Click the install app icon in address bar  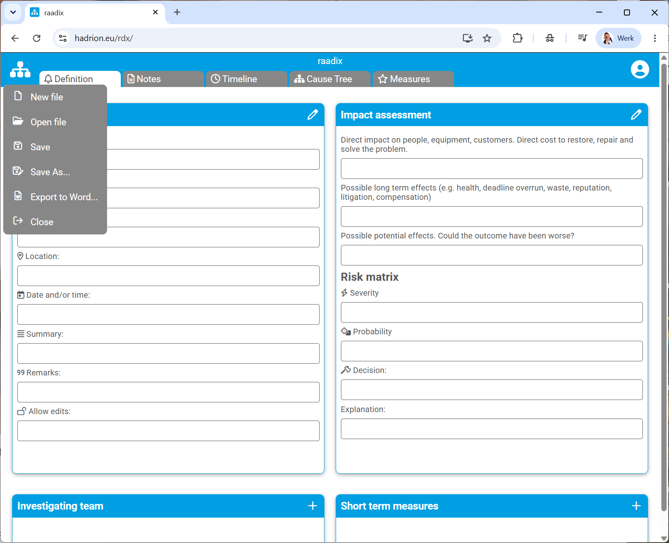467,38
